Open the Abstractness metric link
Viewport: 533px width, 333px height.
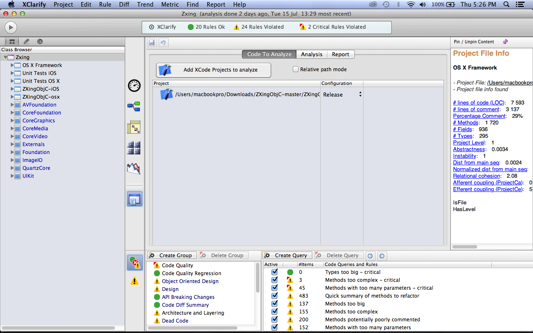click(469, 149)
